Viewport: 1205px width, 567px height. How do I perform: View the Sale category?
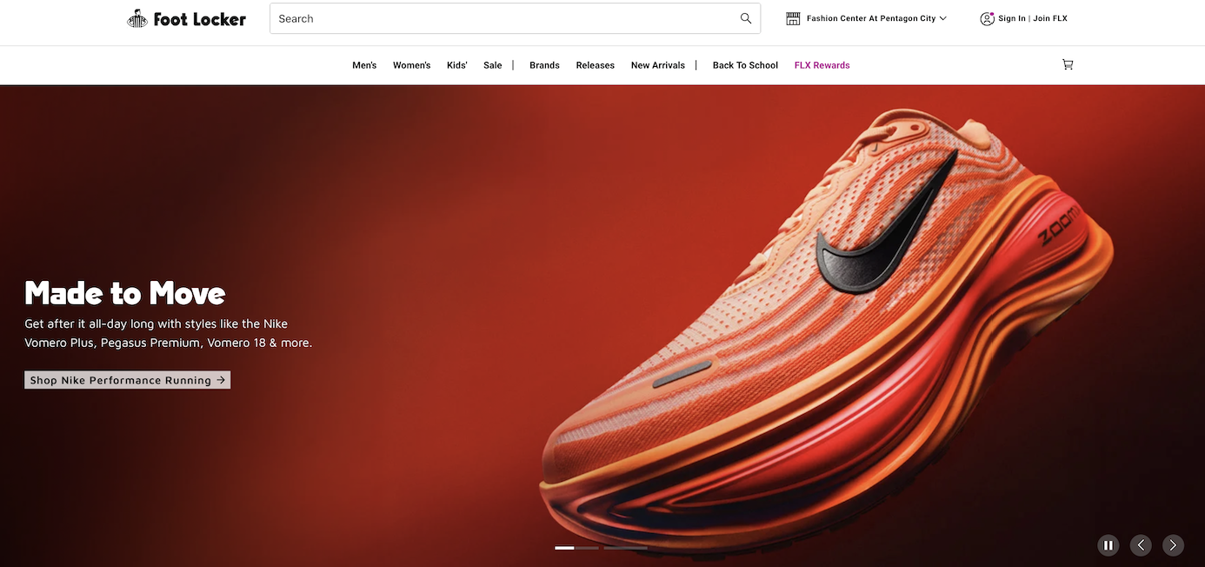click(x=492, y=64)
